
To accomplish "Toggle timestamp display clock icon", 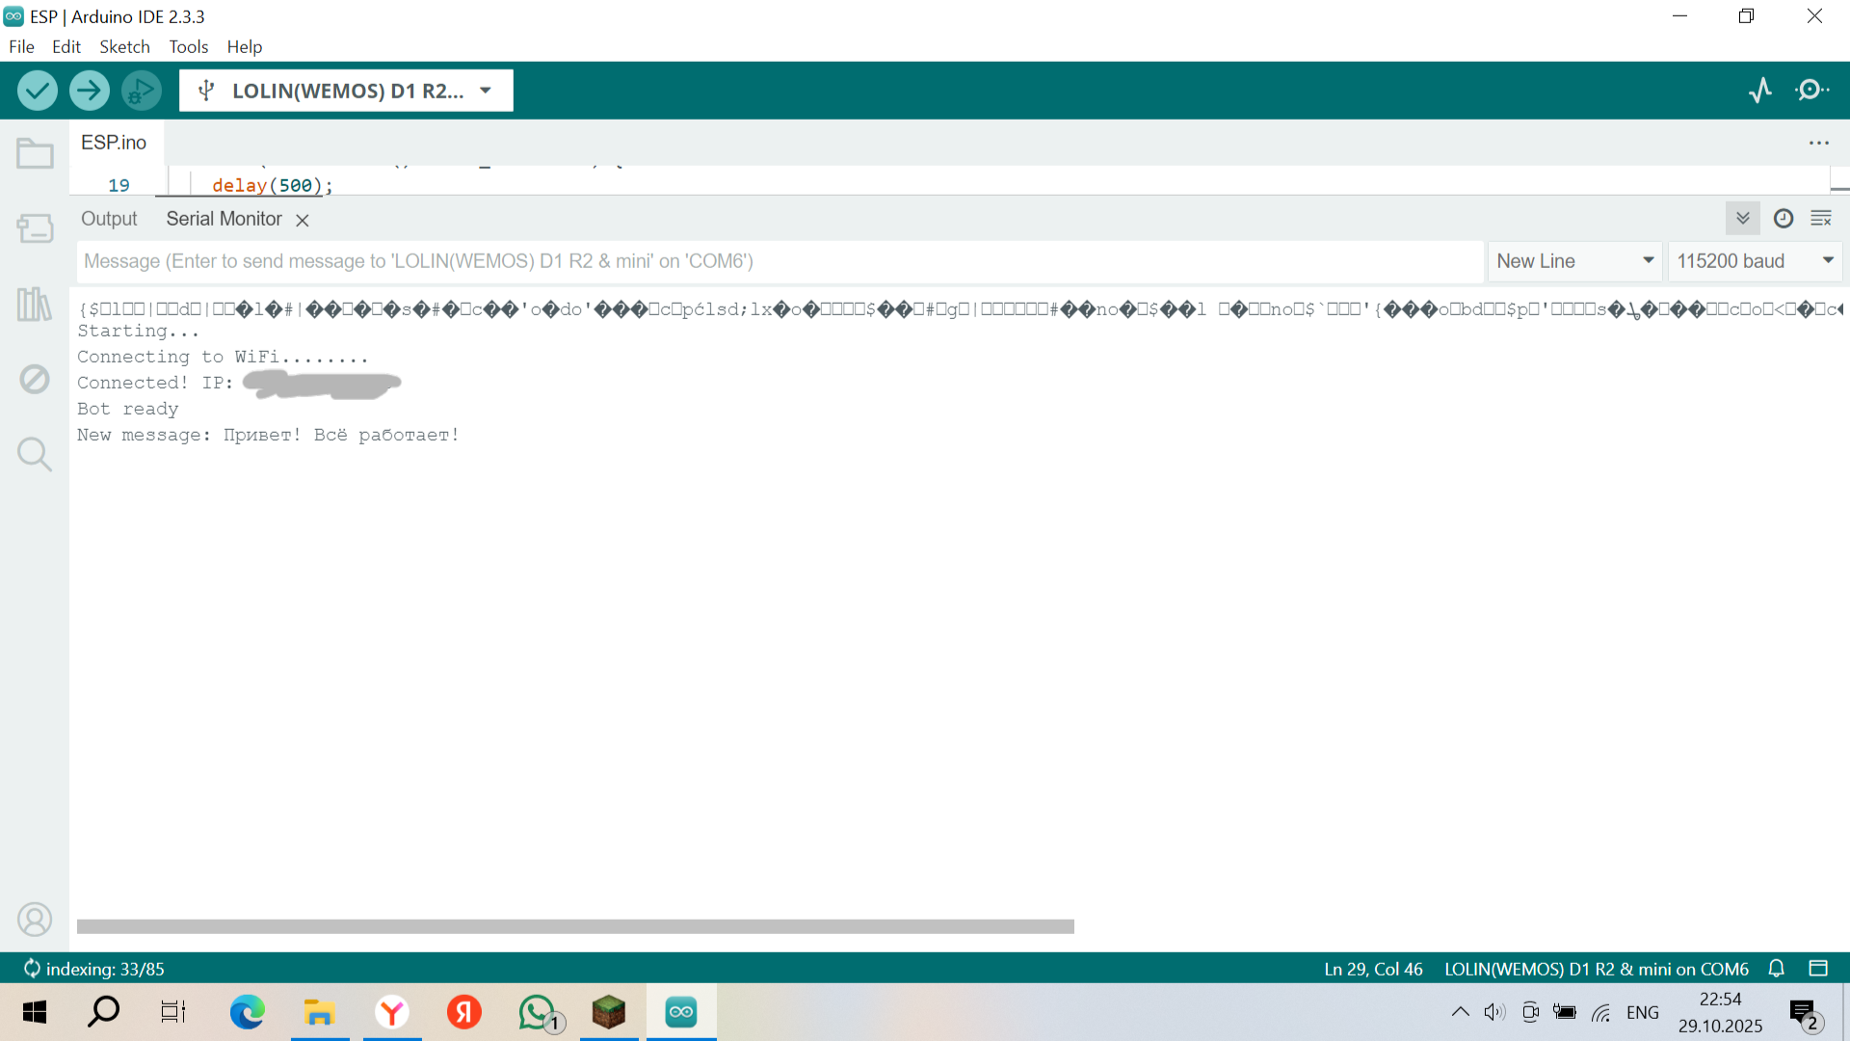I will pyautogui.click(x=1783, y=219).
